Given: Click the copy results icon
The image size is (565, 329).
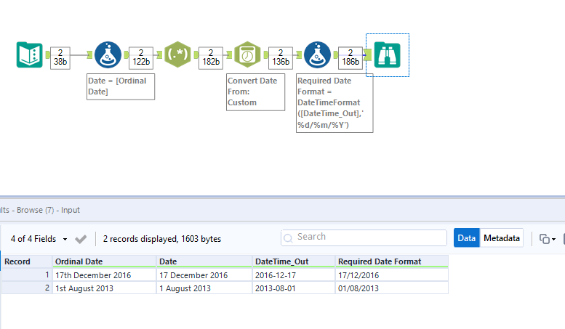Looking at the screenshot, I should click(x=543, y=238).
